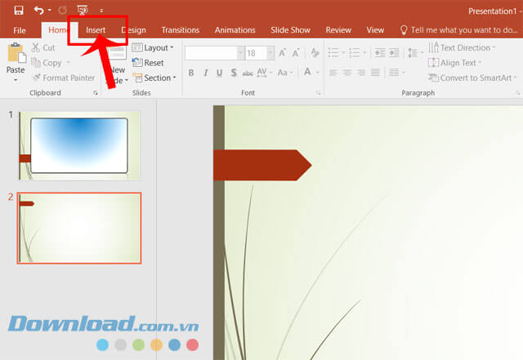Open the Slide Show tab
The image size is (523, 360).
point(290,30)
